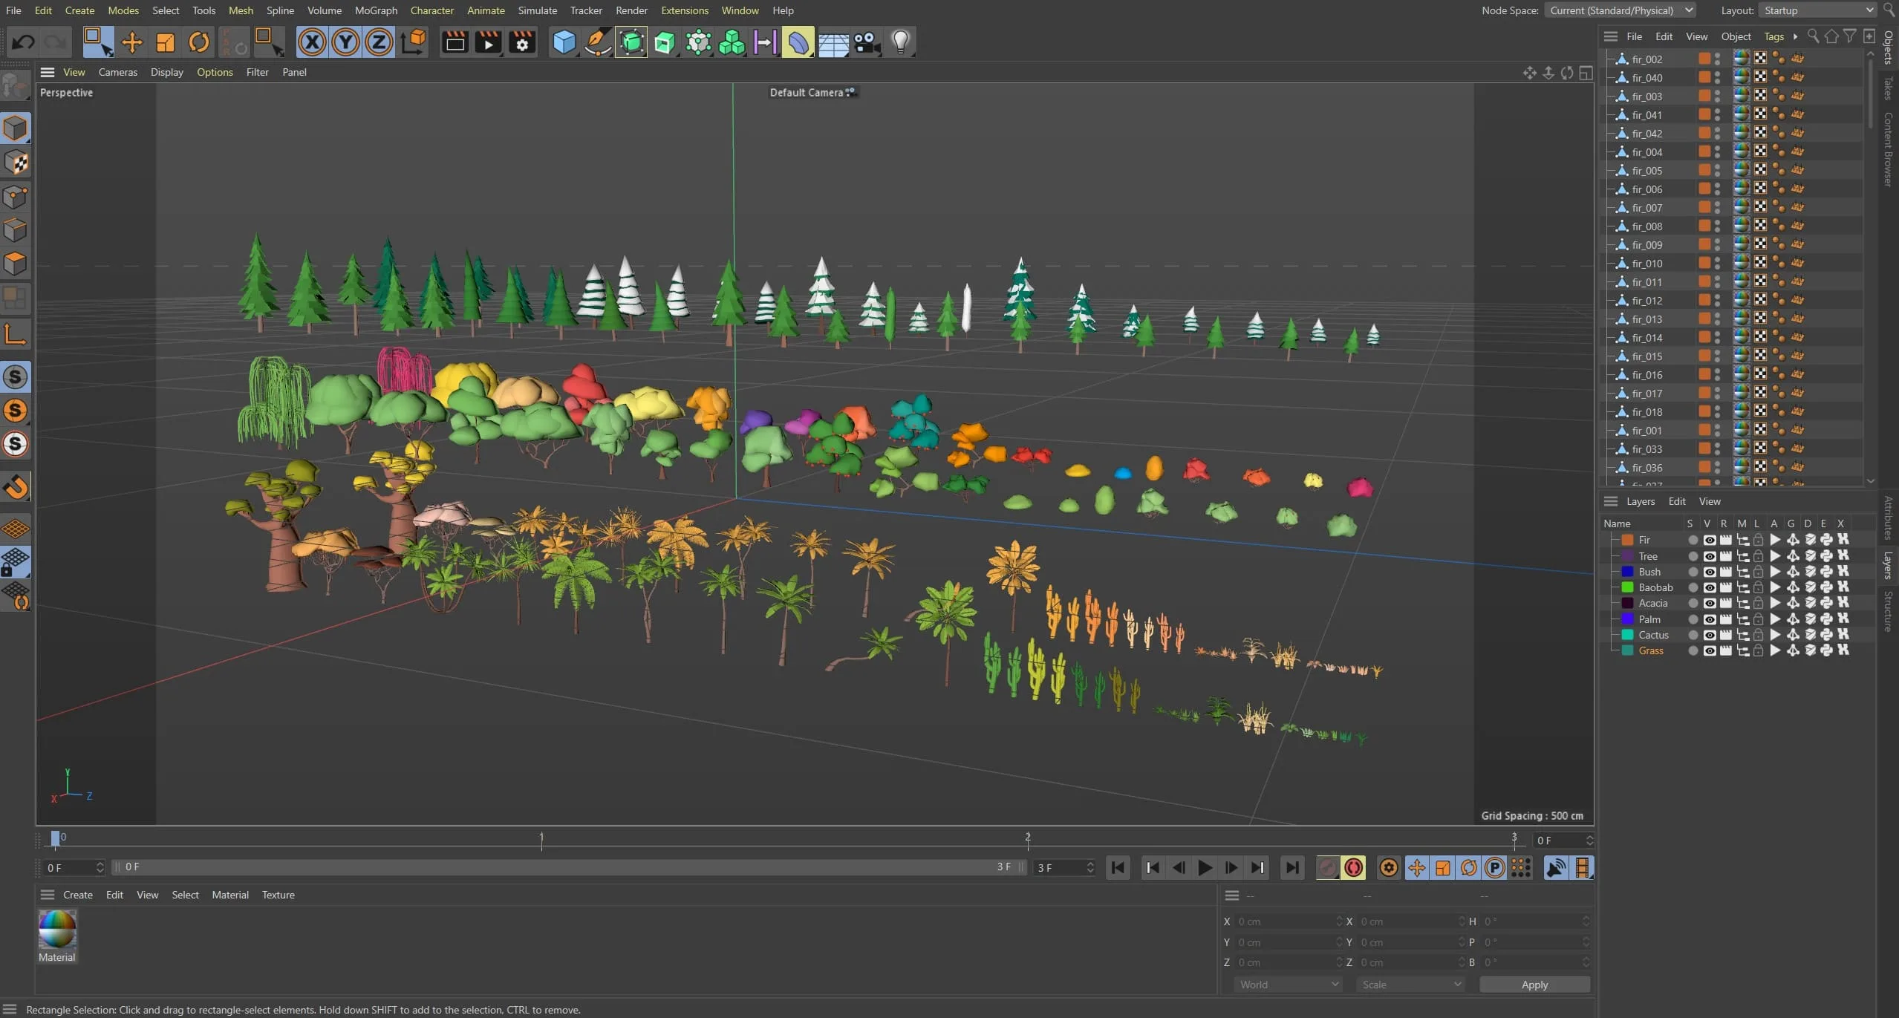The image size is (1899, 1018).
Task: Toggle the Z axis lock
Action: [379, 42]
